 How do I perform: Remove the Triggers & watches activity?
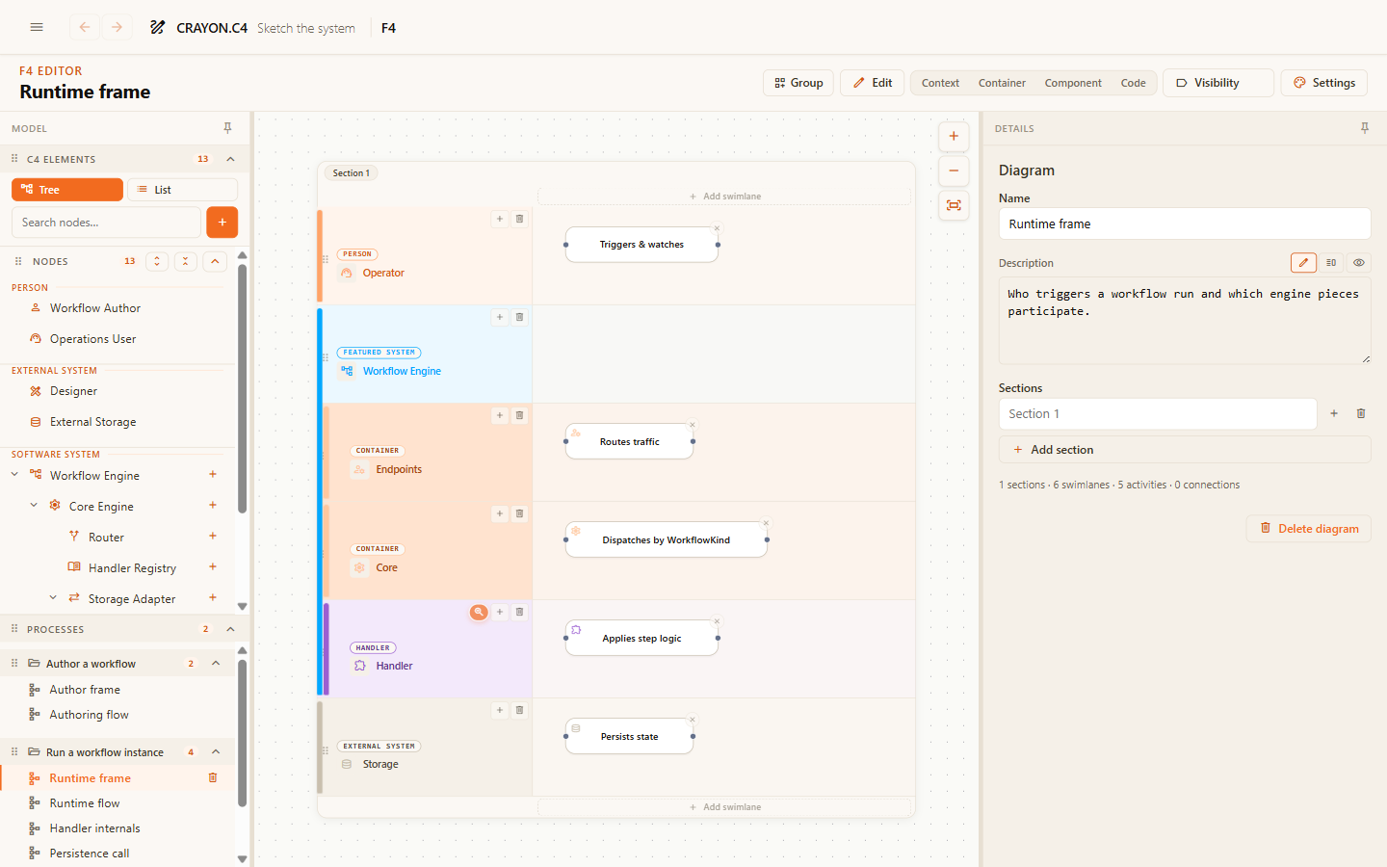pos(717,228)
